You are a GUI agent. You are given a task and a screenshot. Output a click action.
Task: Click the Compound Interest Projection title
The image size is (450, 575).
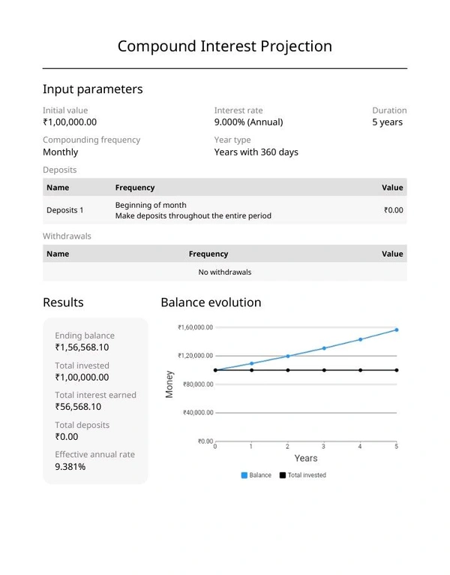point(225,46)
